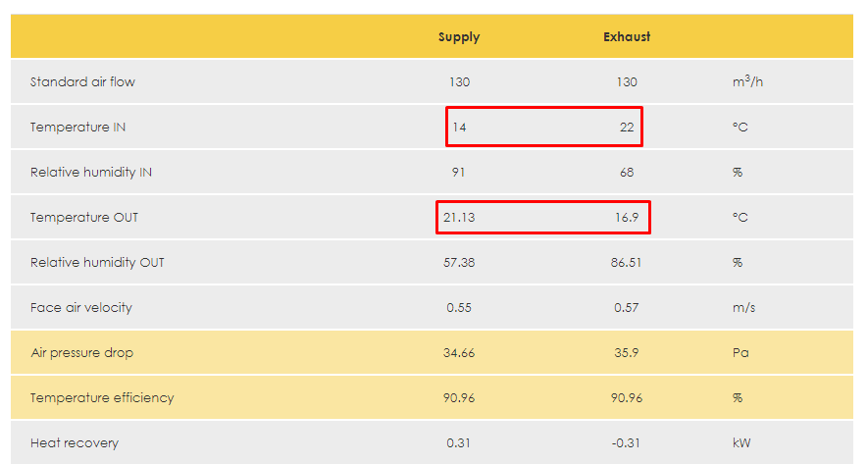The width and height of the screenshot is (868, 464).
Task: Select the m³/h unit cell
Action: point(747,82)
